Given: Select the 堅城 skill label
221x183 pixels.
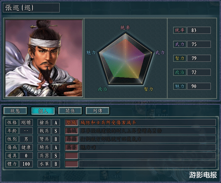Looking at the screenshot, I should point(71,123).
